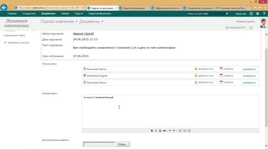Open the Иванов Сергей user menu dropdown
Image resolution: width=268 pixels, height=150 pixels.
(x=246, y=21)
